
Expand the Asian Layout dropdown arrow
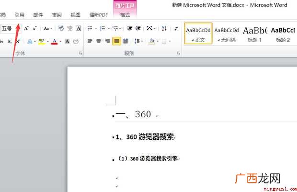(x=155, y=29)
